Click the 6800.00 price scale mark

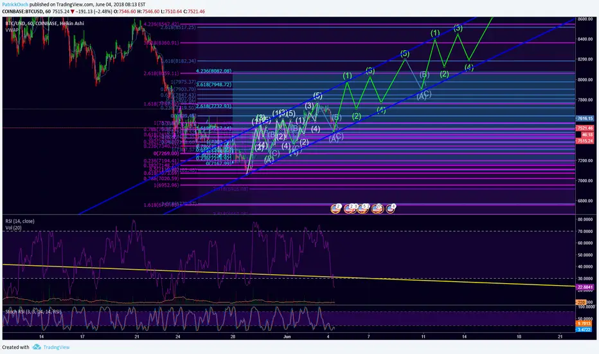tap(586, 201)
